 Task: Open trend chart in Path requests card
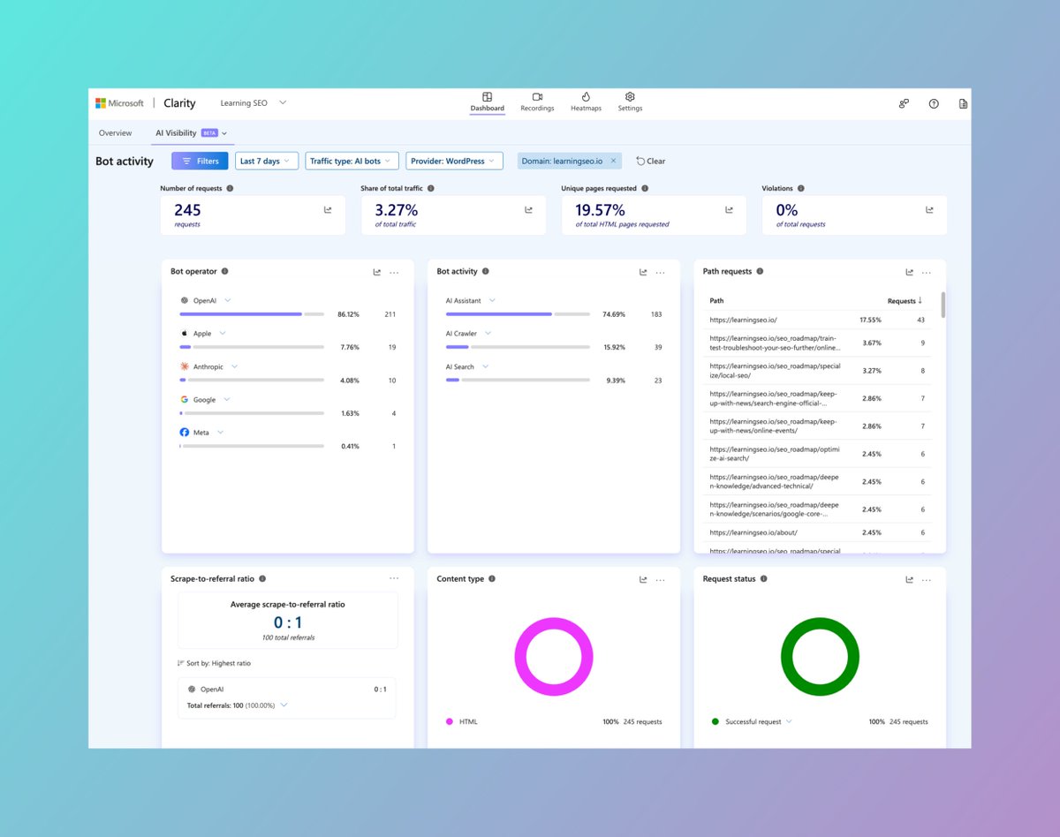(x=909, y=272)
